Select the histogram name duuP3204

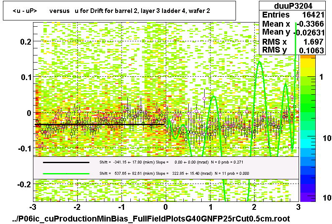[x=293, y=6]
